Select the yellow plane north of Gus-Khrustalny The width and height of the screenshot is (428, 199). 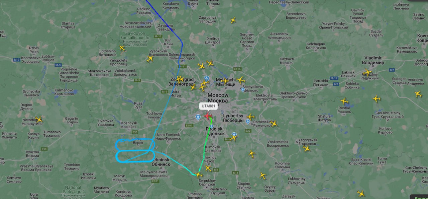[x=377, y=99]
